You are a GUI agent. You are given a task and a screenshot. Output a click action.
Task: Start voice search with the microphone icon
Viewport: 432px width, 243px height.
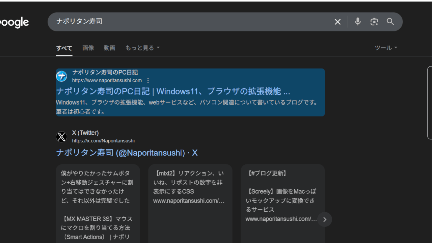click(358, 22)
